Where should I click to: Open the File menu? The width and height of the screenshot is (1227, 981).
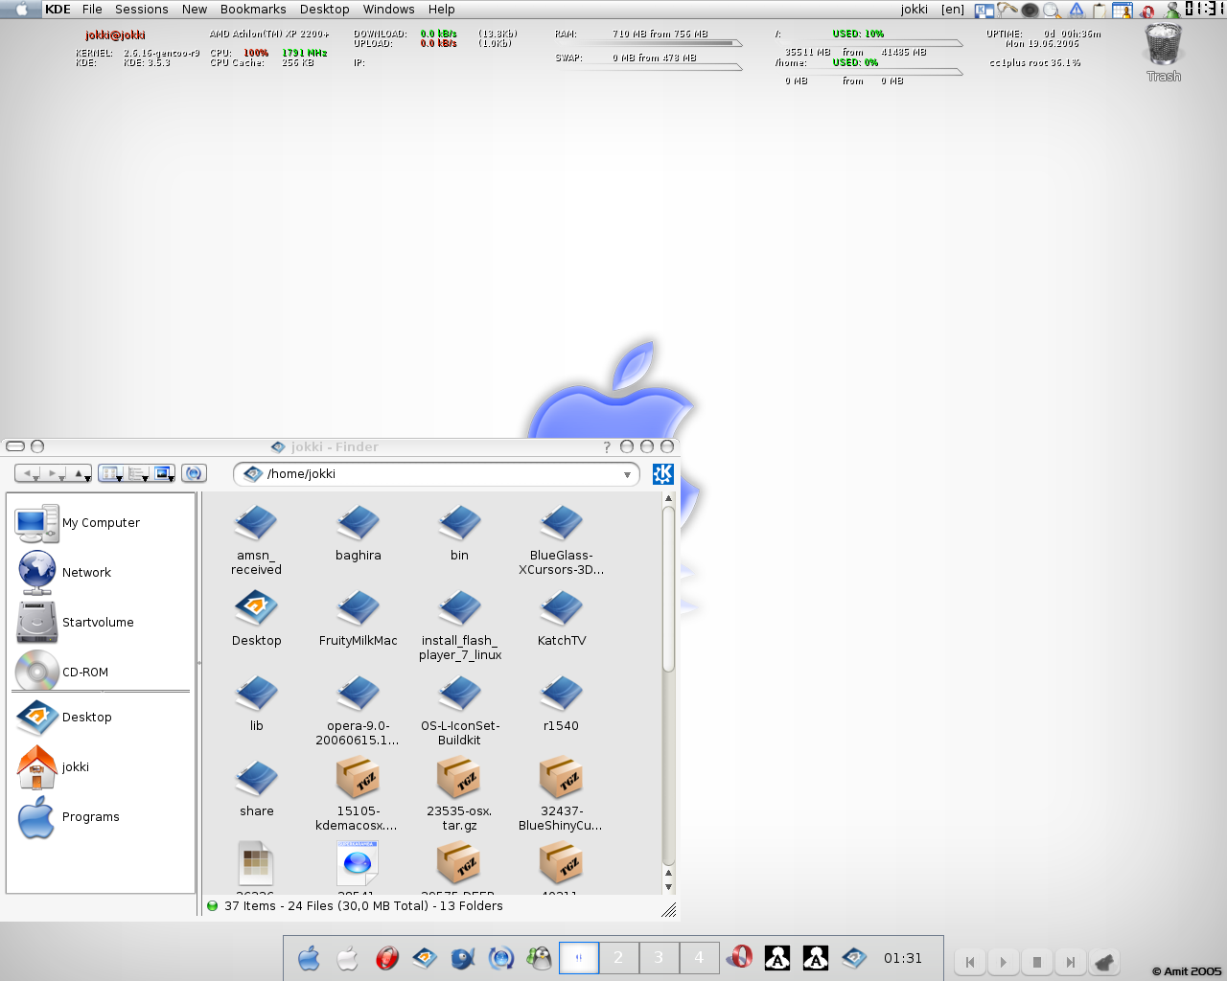click(92, 10)
